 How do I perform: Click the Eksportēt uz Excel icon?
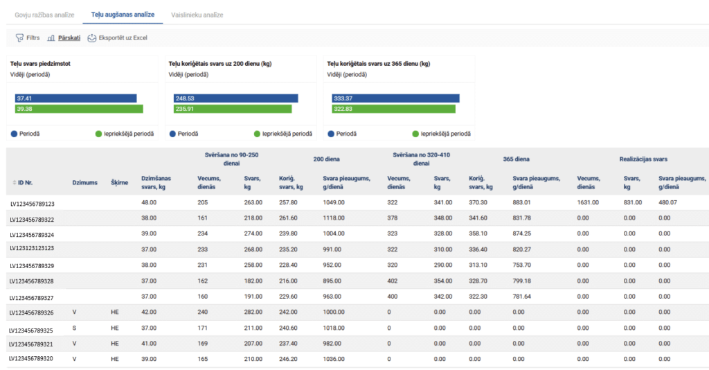(x=91, y=38)
